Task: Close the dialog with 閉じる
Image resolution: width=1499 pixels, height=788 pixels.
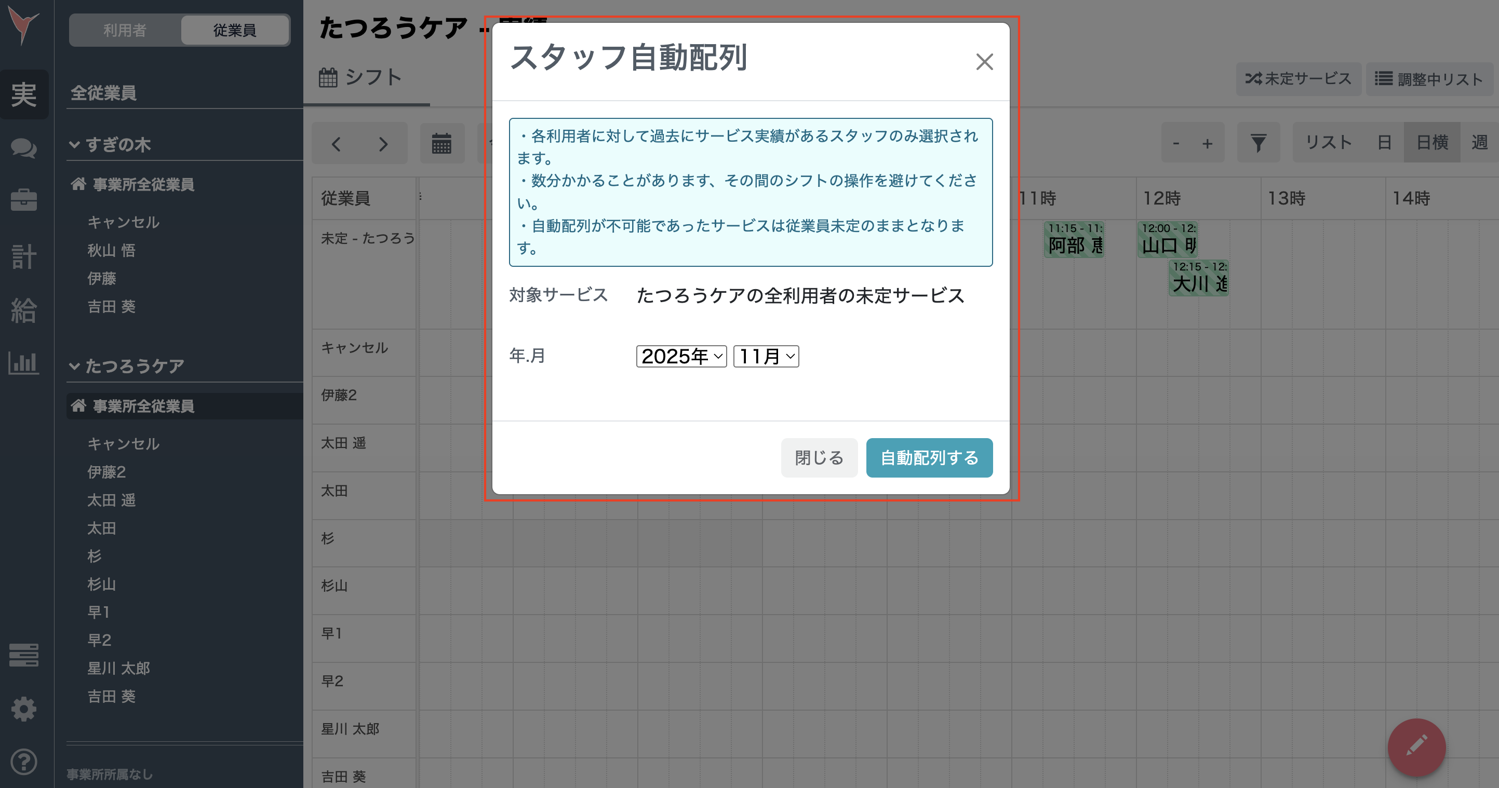Action: point(819,458)
